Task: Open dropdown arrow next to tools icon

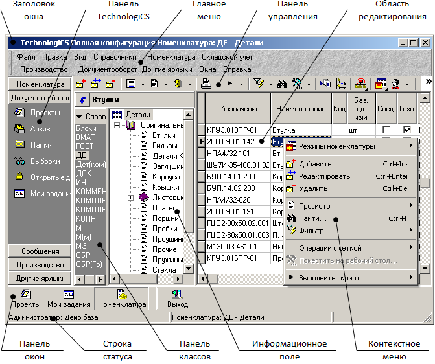Action: tap(309, 84)
